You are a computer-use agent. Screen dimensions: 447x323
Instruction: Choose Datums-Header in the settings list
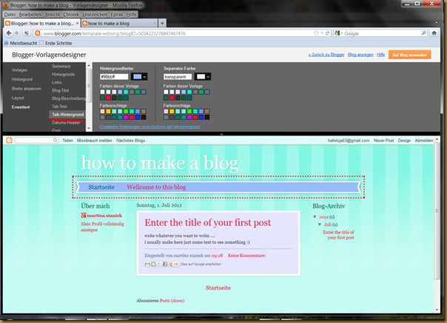pyautogui.click(x=66, y=122)
